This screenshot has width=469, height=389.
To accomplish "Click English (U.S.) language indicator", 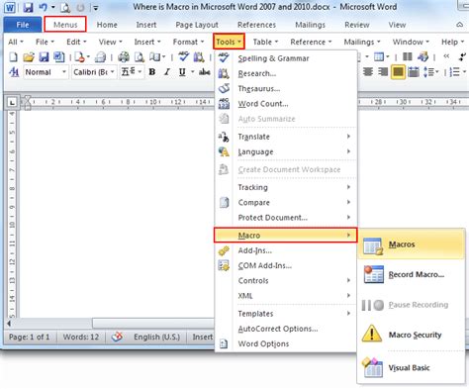I will 156,337.
